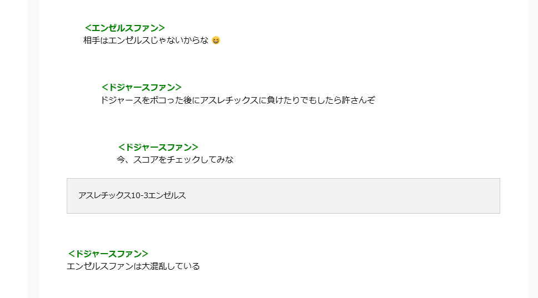The width and height of the screenshot is (538, 298).
Task: Click the comment 相手はエンゼルスじゃないからな
Action: click(146, 41)
